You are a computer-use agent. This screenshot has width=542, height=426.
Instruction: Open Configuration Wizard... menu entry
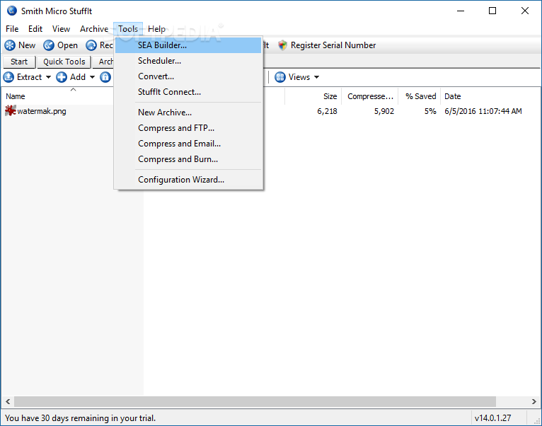pyautogui.click(x=188, y=180)
